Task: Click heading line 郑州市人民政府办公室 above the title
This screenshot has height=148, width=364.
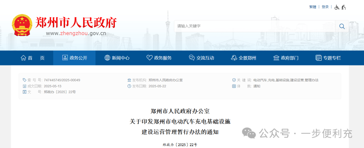Action: click(180, 111)
